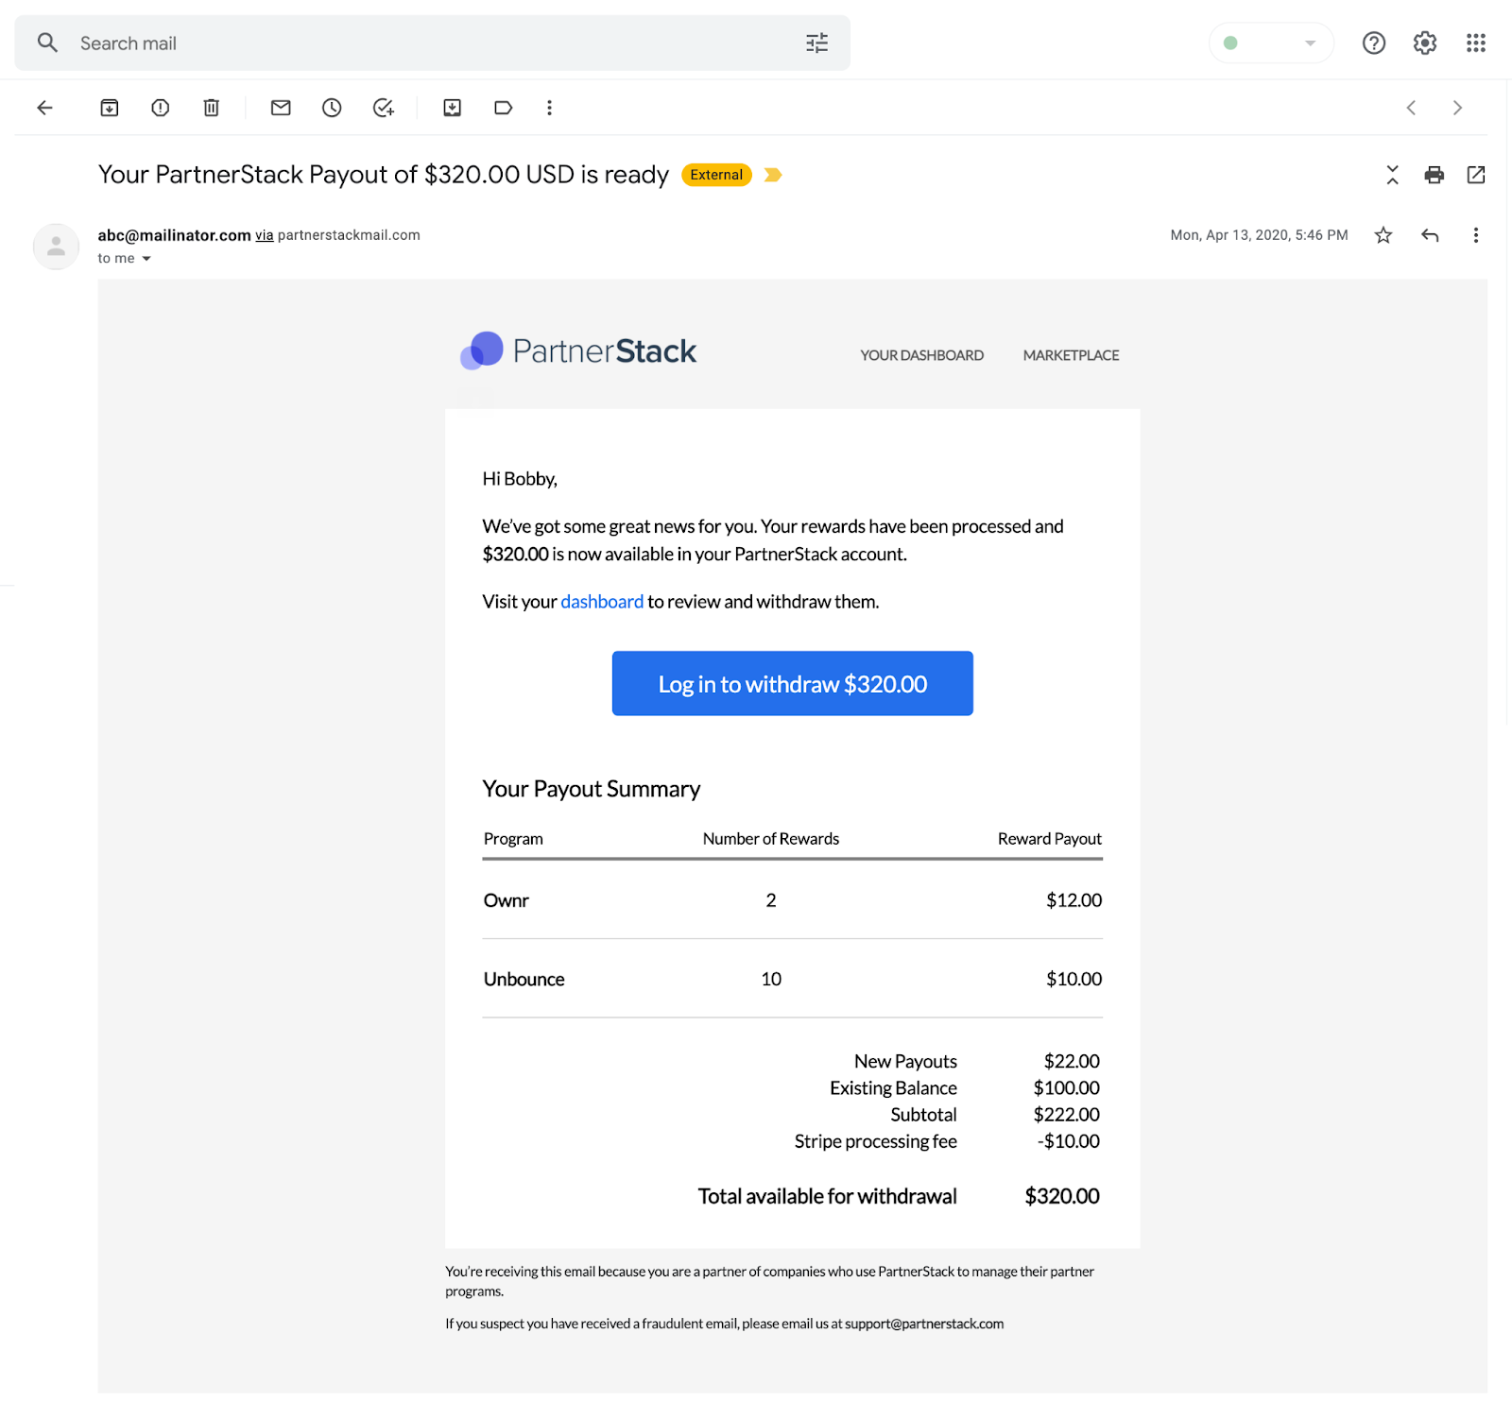This screenshot has height=1419, width=1512.
Task: Open Google apps grid
Action: (x=1475, y=43)
